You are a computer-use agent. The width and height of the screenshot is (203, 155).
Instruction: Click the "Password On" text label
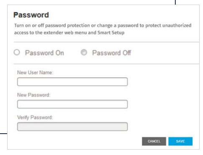[44, 53]
